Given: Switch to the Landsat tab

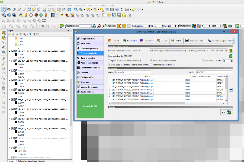Looking at the screenshot, I should 113,41.
